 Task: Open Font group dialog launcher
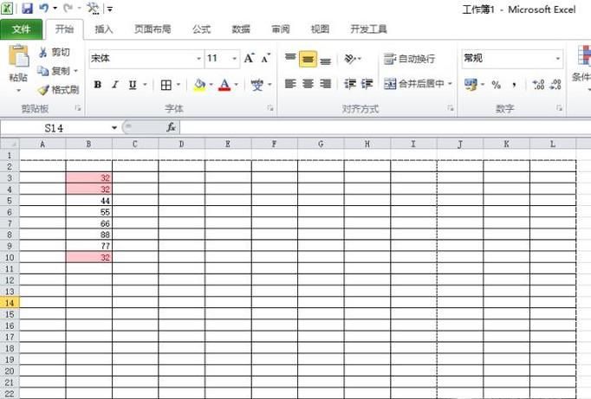270,108
